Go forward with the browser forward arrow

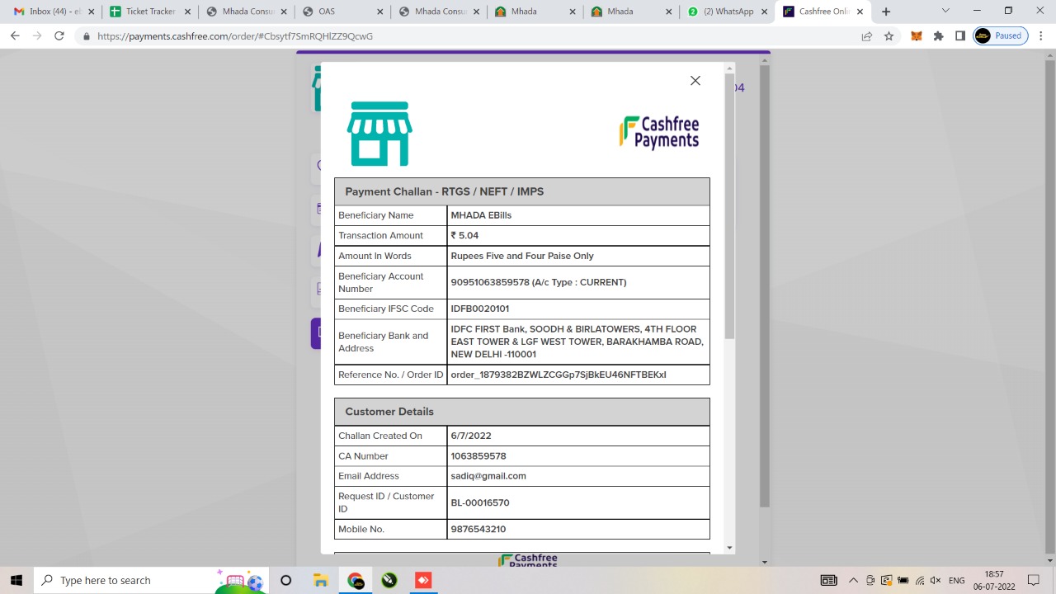pyautogui.click(x=36, y=36)
